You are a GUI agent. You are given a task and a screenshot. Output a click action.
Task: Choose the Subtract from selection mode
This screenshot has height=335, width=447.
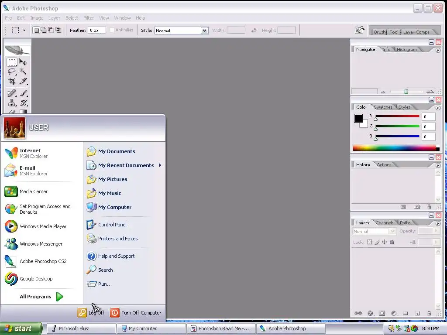point(51,30)
